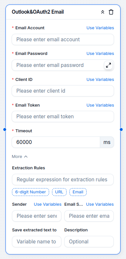Viewport: 126px width, 259px height.
Task: Expand the email password field editor
Action: coord(109,65)
